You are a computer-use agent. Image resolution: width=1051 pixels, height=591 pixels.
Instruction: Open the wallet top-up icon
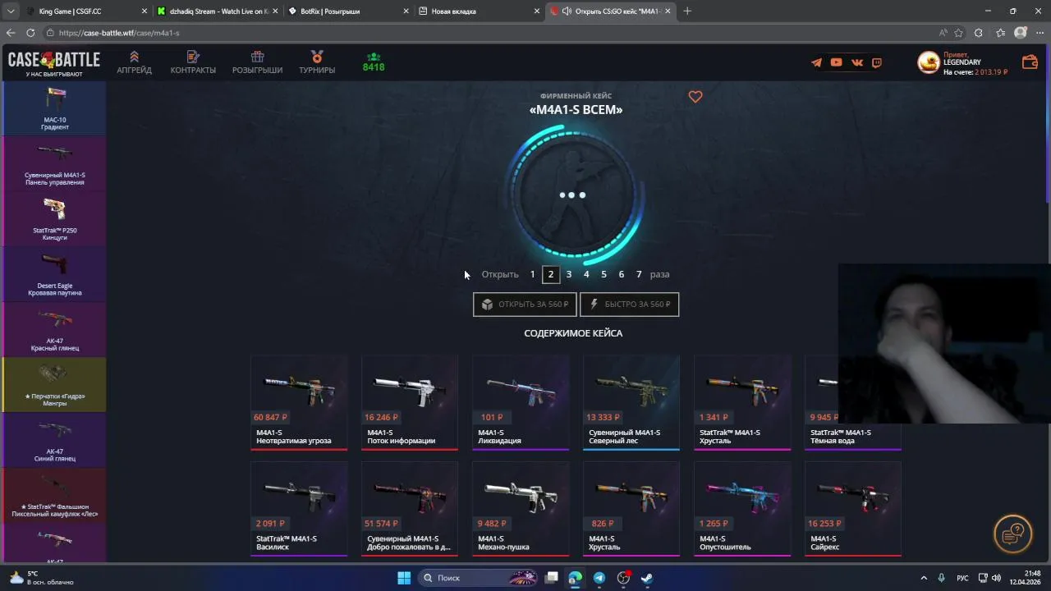[1030, 62]
